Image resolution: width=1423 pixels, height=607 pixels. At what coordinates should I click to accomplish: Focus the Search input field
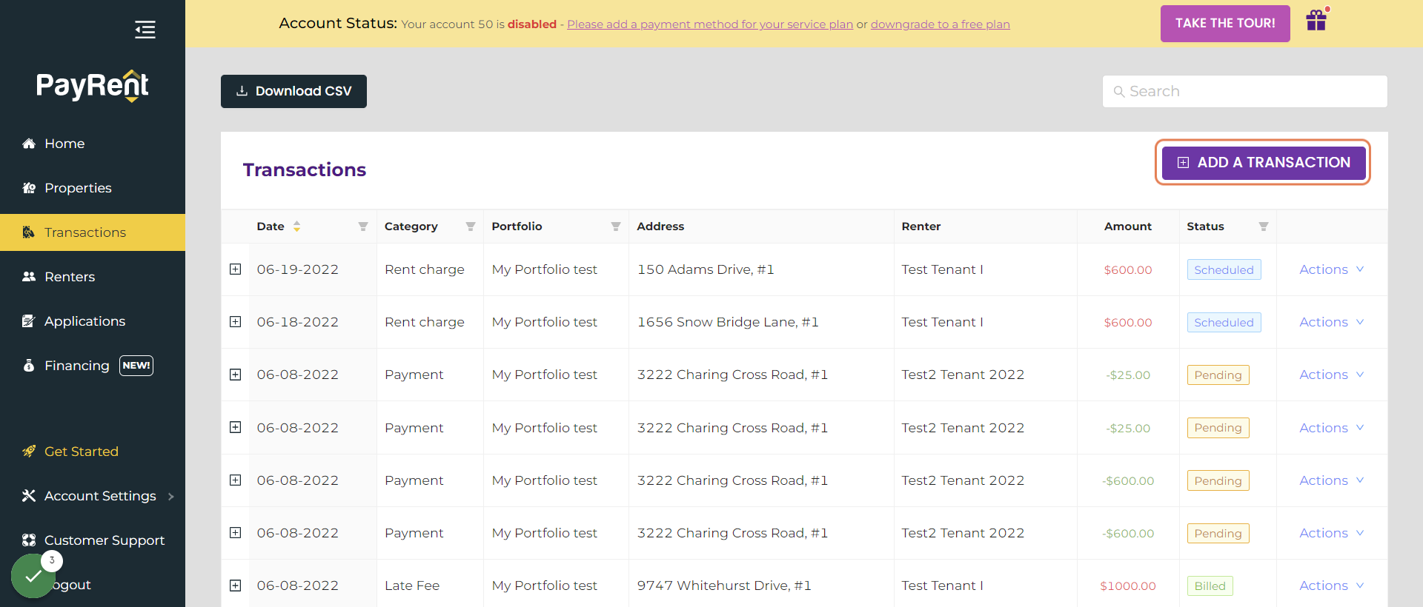coord(1245,91)
